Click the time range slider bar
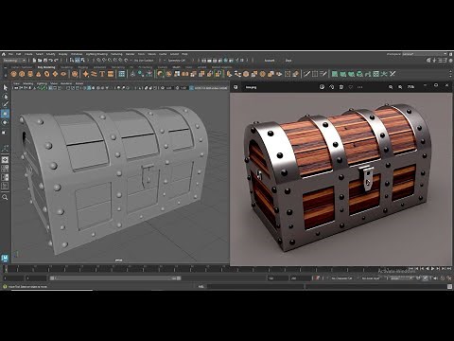 point(115,278)
